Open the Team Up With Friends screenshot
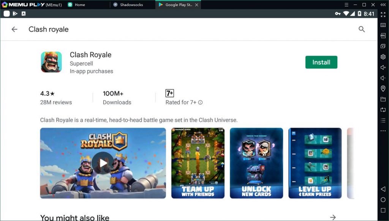 pyautogui.click(x=198, y=163)
